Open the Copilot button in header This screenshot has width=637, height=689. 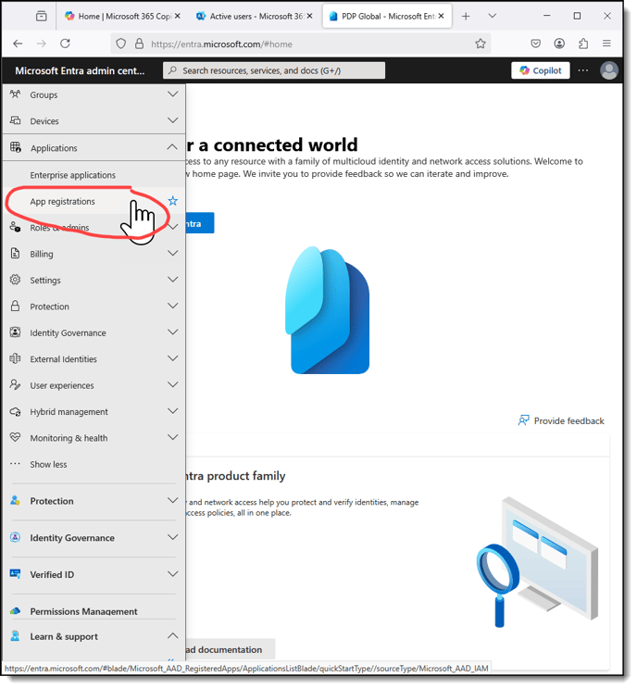541,70
